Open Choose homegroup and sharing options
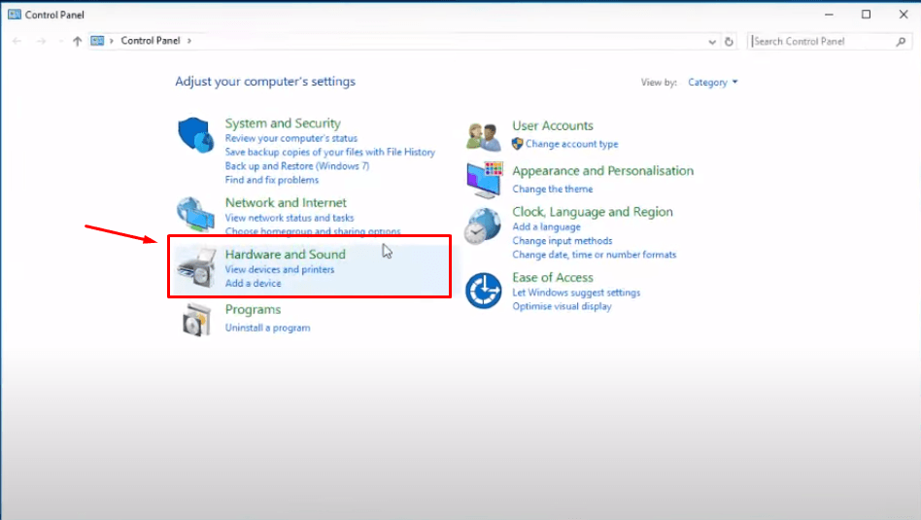Image resolution: width=921 pixels, height=520 pixels. (x=313, y=231)
